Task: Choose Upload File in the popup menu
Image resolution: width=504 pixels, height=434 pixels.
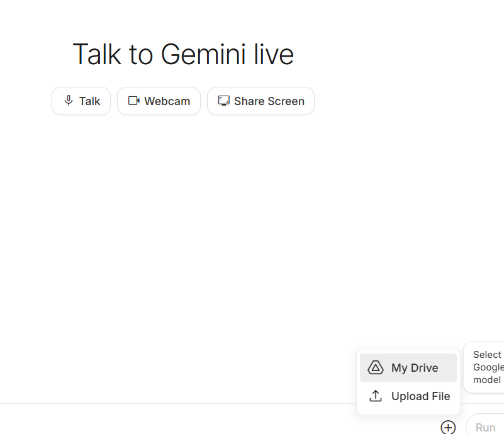Action: click(x=420, y=396)
